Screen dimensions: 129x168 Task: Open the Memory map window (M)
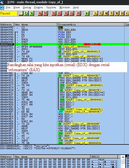click(x=106, y=13)
